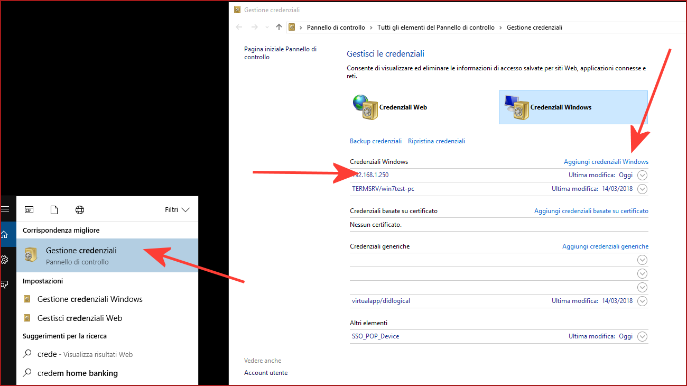Image resolution: width=687 pixels, height=386 pixels.
Task: Click Home icon in search sidebar
Action: 5,234
